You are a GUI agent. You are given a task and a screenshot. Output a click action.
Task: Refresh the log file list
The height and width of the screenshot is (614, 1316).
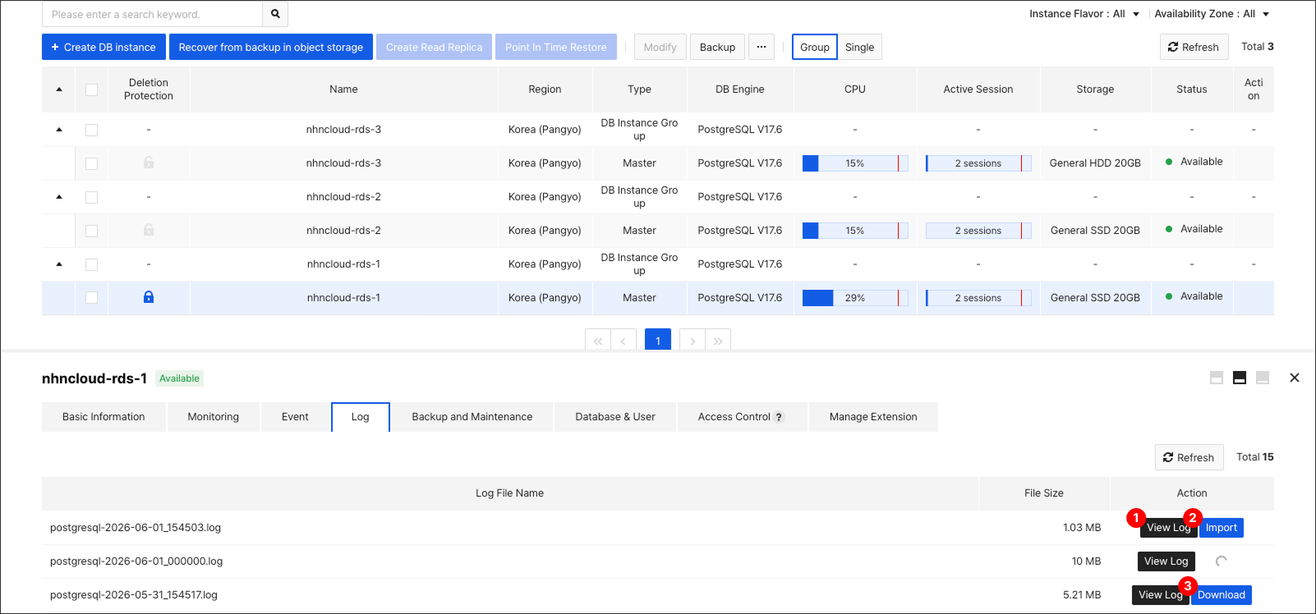[x=1189, y=457]
